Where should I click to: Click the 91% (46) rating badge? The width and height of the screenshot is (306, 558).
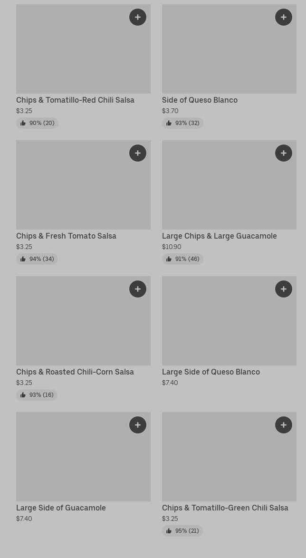coord(182,259)
